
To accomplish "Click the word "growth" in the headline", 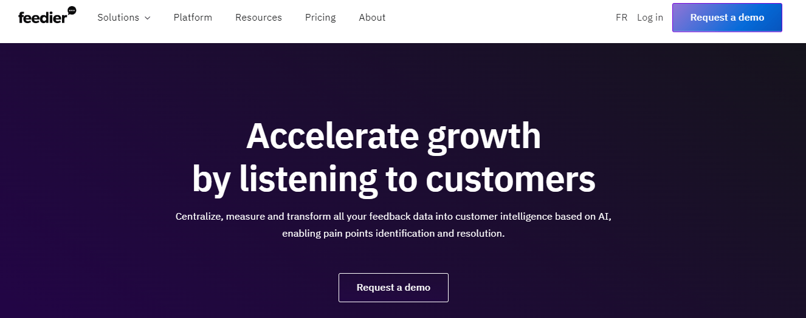I will [484, 136].
